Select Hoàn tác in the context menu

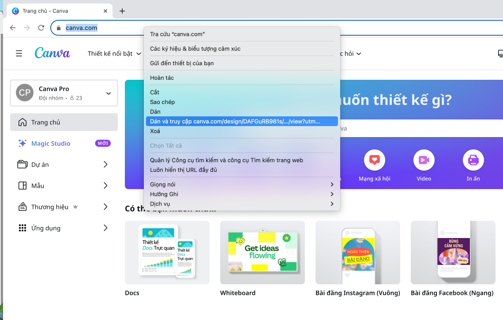point(242,78)
